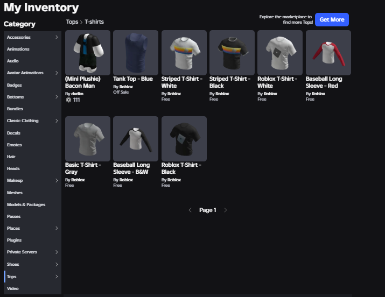Click the Page 1 label

pos(208,210)
